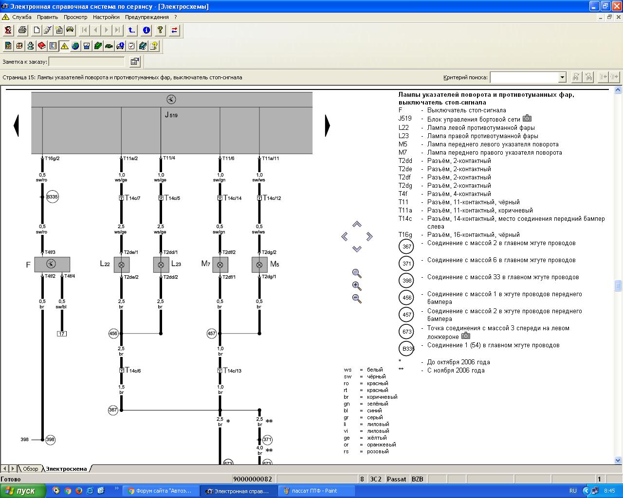Click the button beside order note field

pos(135,62)
